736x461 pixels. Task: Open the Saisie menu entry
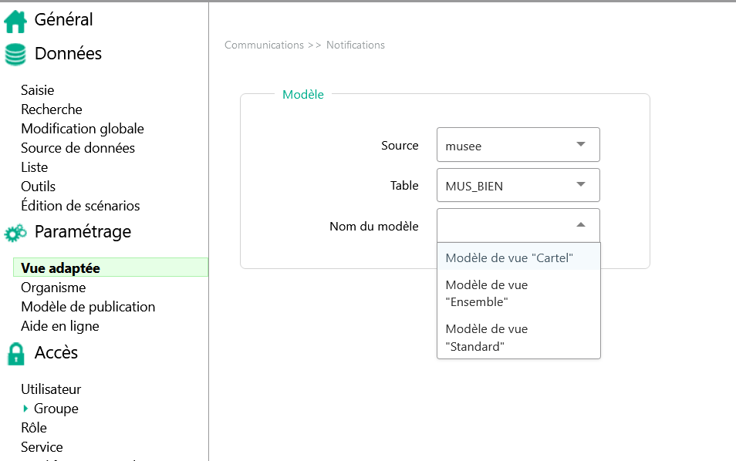click(x=38, y=90)
